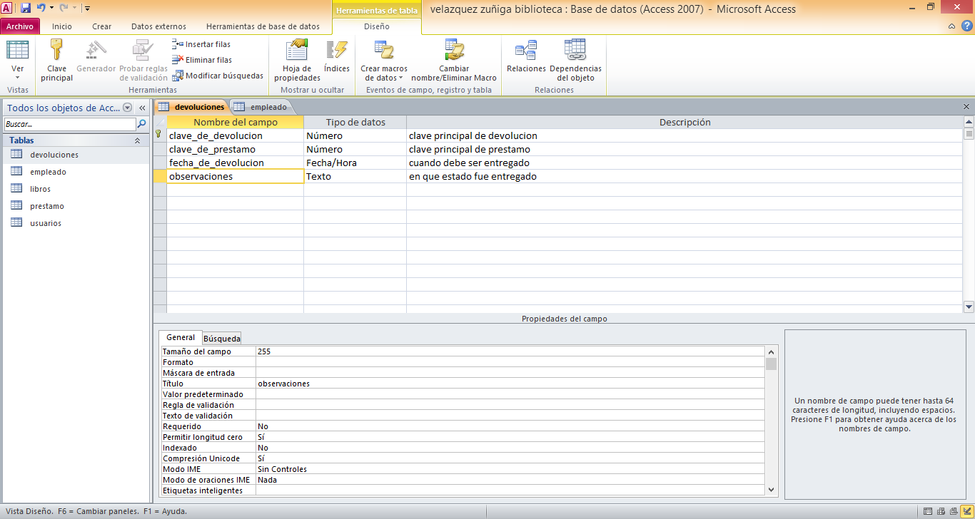The image size is (975, 519).
Task: Open the Índices dialog
Action: 336,57
